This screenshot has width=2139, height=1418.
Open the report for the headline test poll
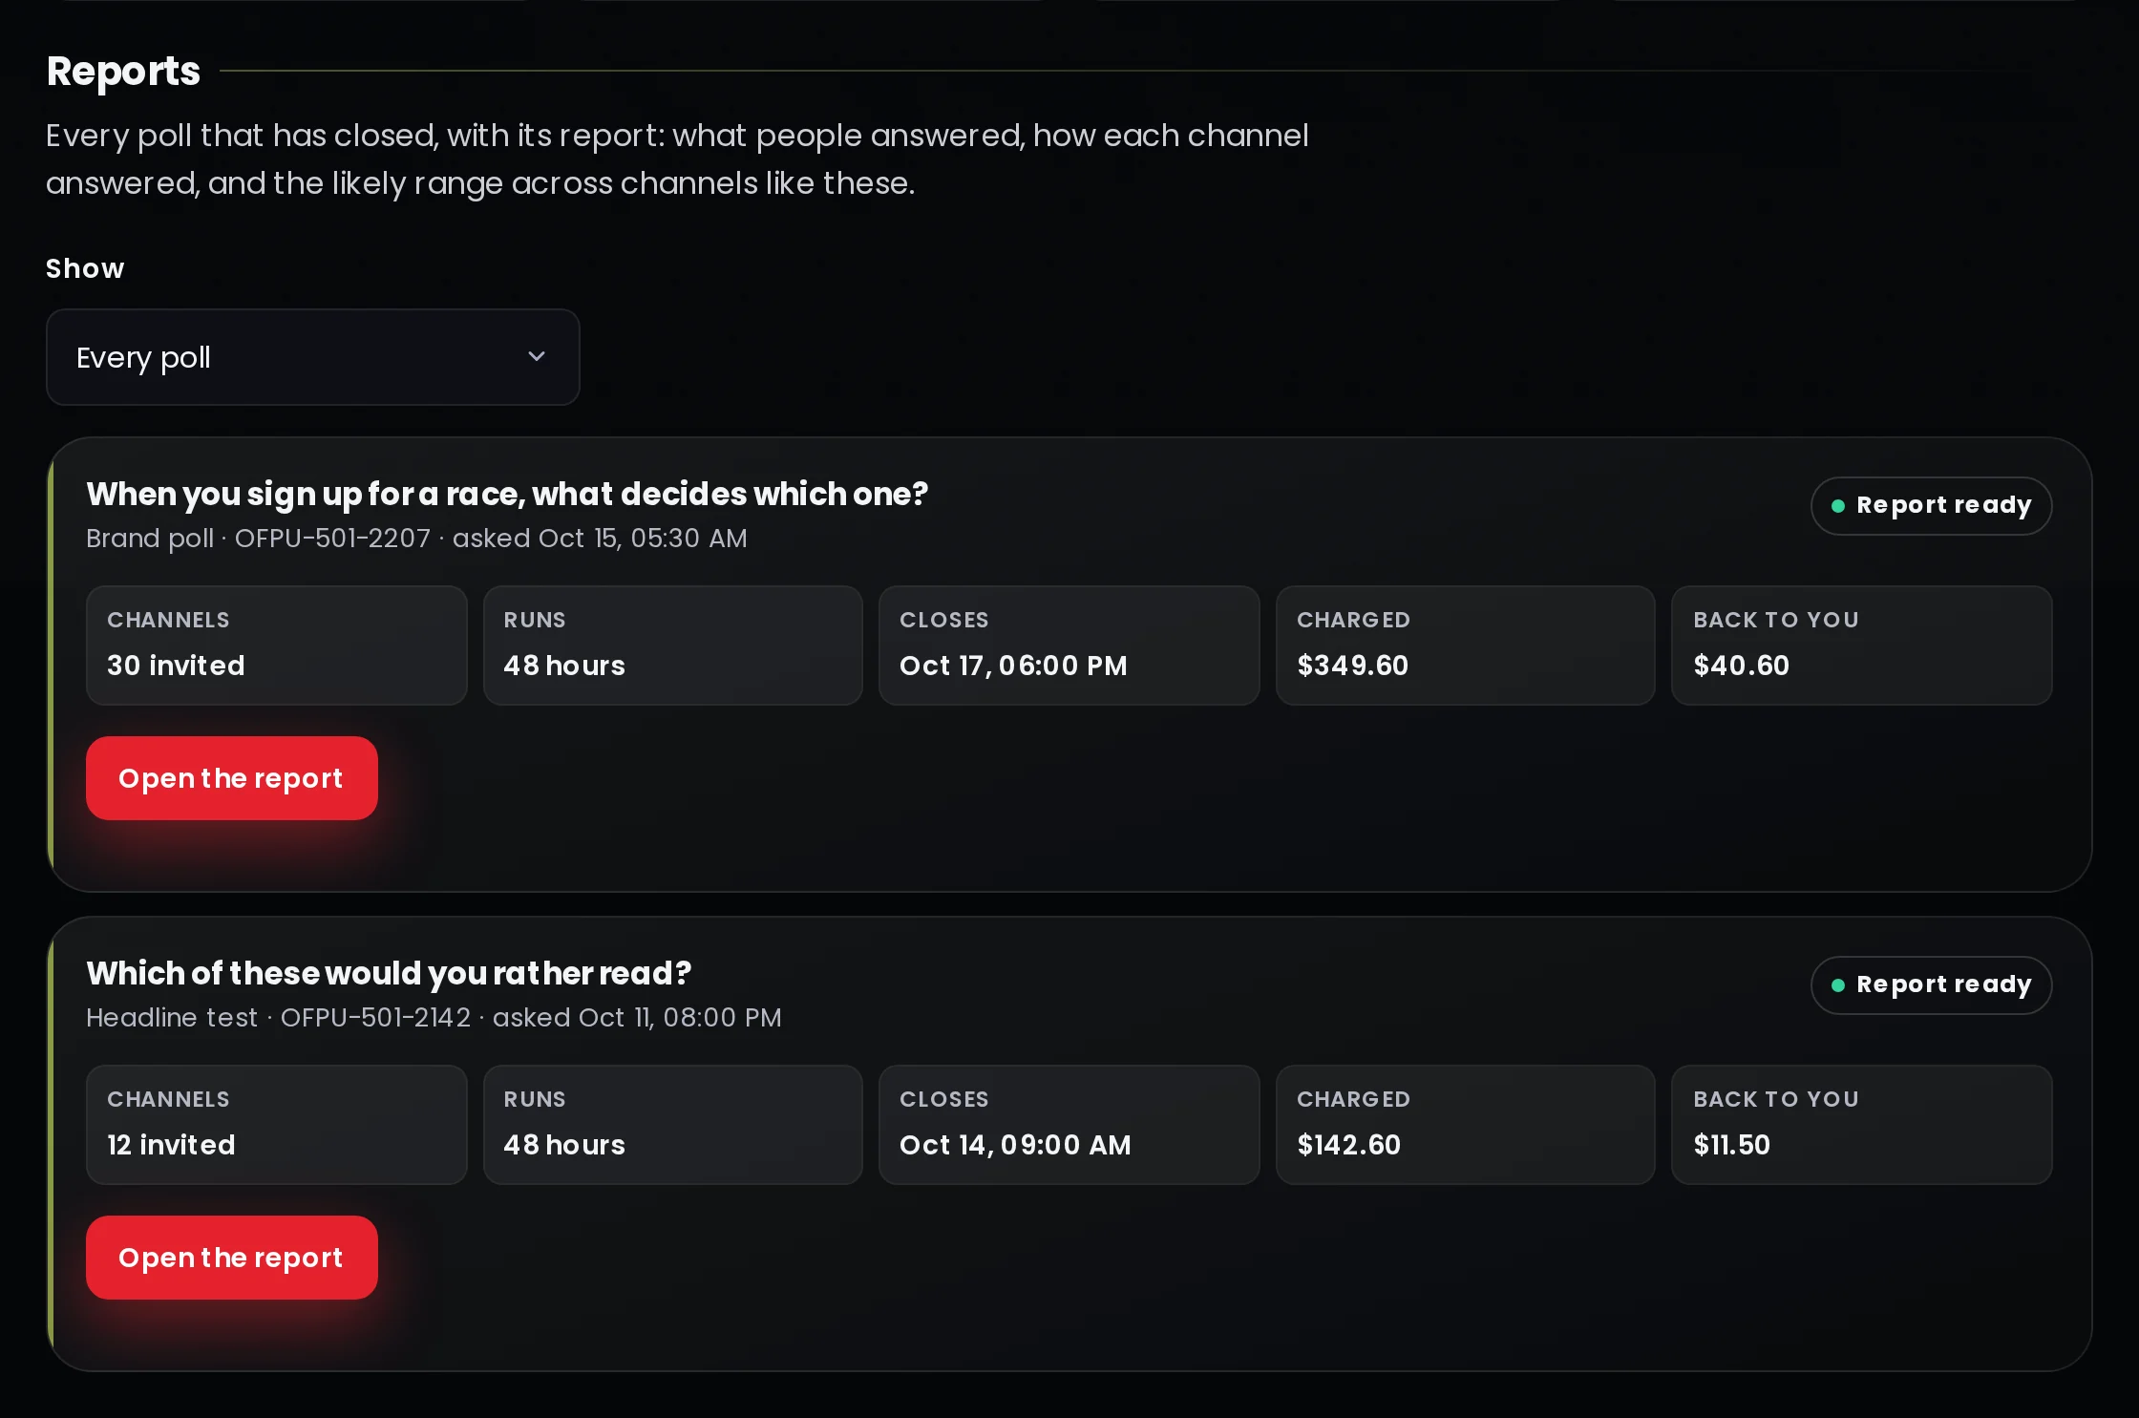click(231, 1257)
